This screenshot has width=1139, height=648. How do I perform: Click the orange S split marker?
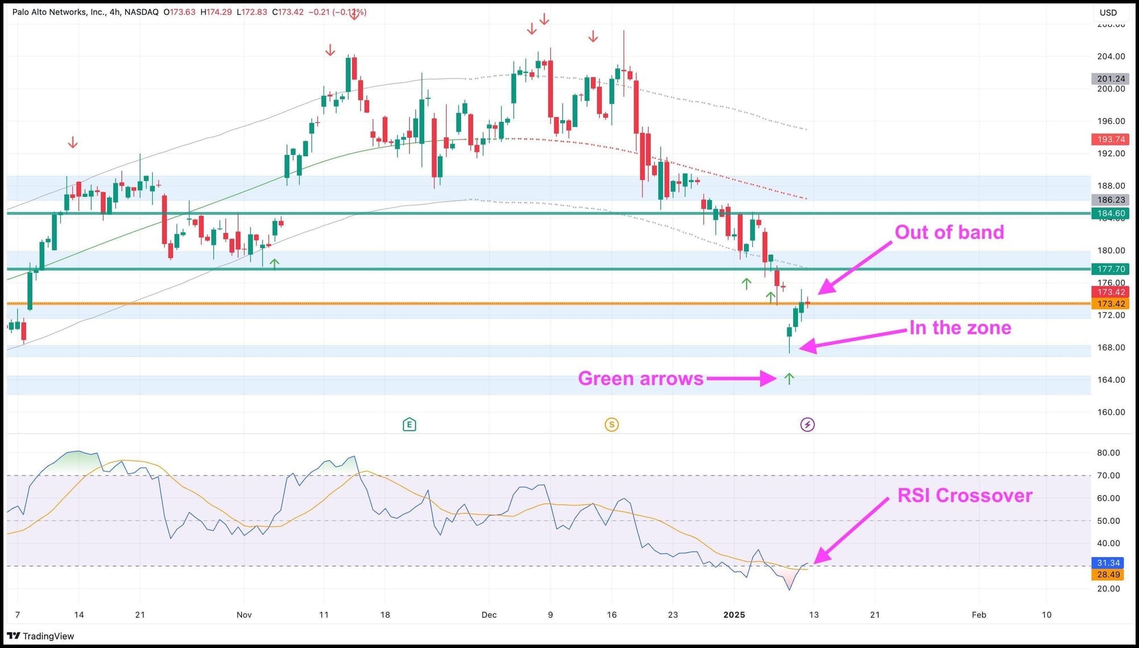point(612,424)
